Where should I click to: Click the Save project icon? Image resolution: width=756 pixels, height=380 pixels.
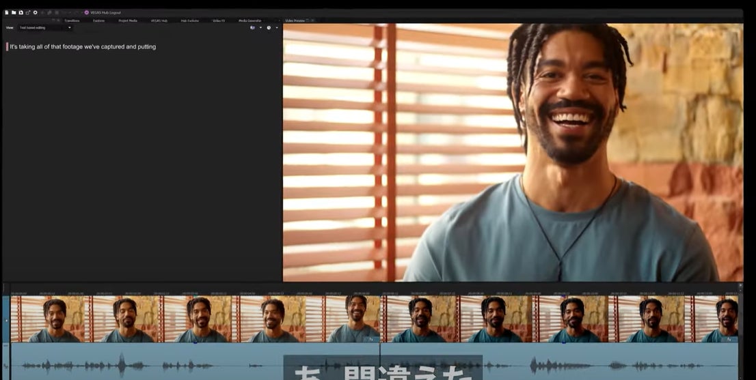pyautogui.click(x=21, y=12)
